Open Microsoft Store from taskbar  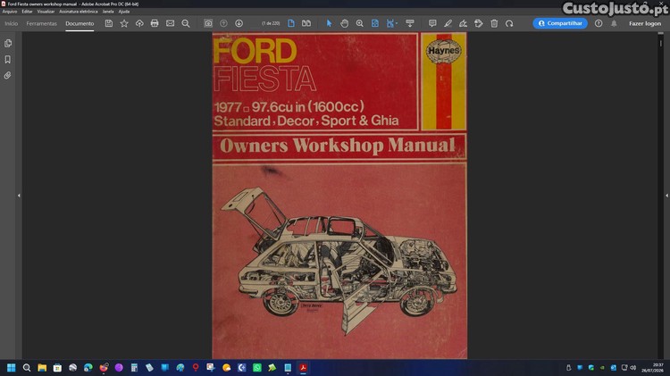57,367
